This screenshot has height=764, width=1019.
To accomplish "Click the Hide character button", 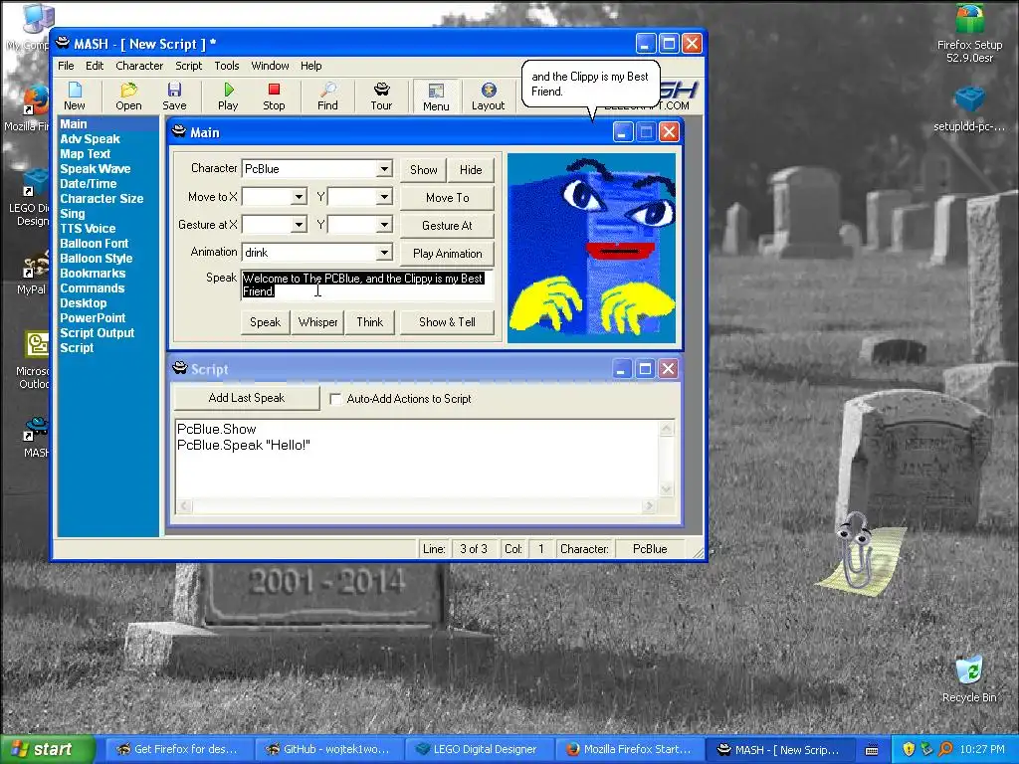I will (x=471, y=170).
